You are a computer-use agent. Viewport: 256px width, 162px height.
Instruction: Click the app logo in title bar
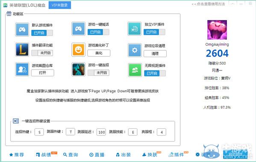coord(5,5)
